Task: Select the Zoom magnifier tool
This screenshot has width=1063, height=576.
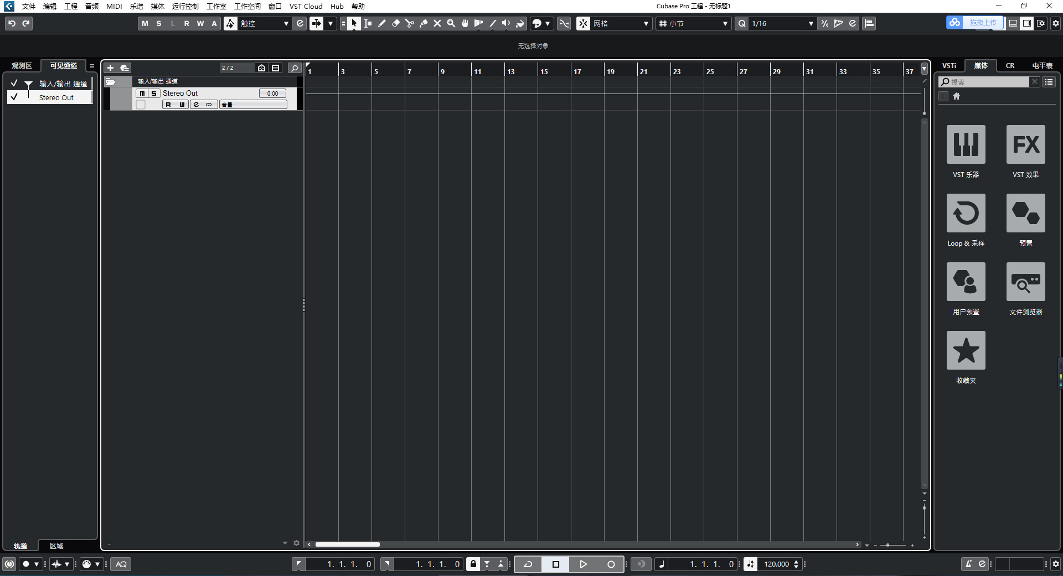Action: pos(451,23)
